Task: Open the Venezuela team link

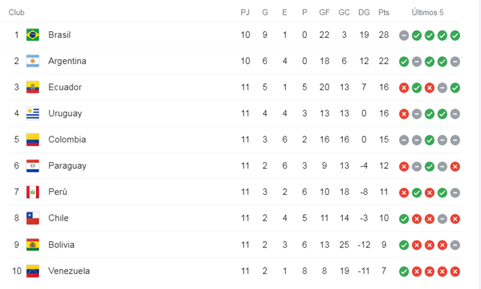Action: 69,271
